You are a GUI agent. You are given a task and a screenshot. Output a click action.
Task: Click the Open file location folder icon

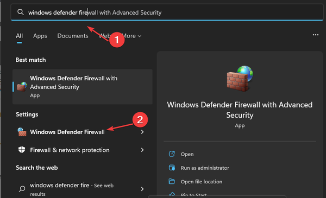coord(172,181)
